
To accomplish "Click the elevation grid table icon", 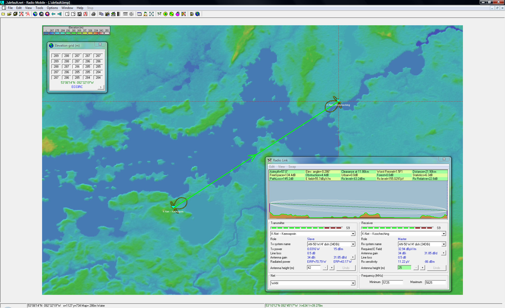I will [139, 14].
